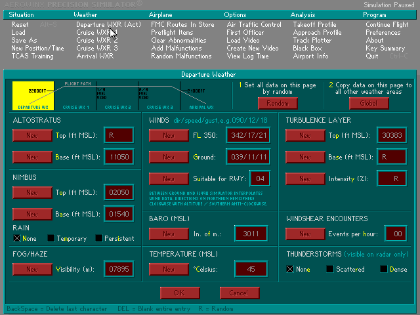Click New for Ground winds
420x315 pixels.
[169, 157]
